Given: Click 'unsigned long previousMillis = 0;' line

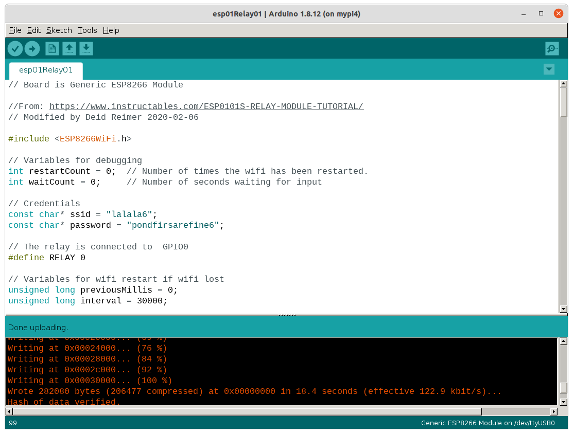Looking at the screenshot, I should (x=93, y=290).
